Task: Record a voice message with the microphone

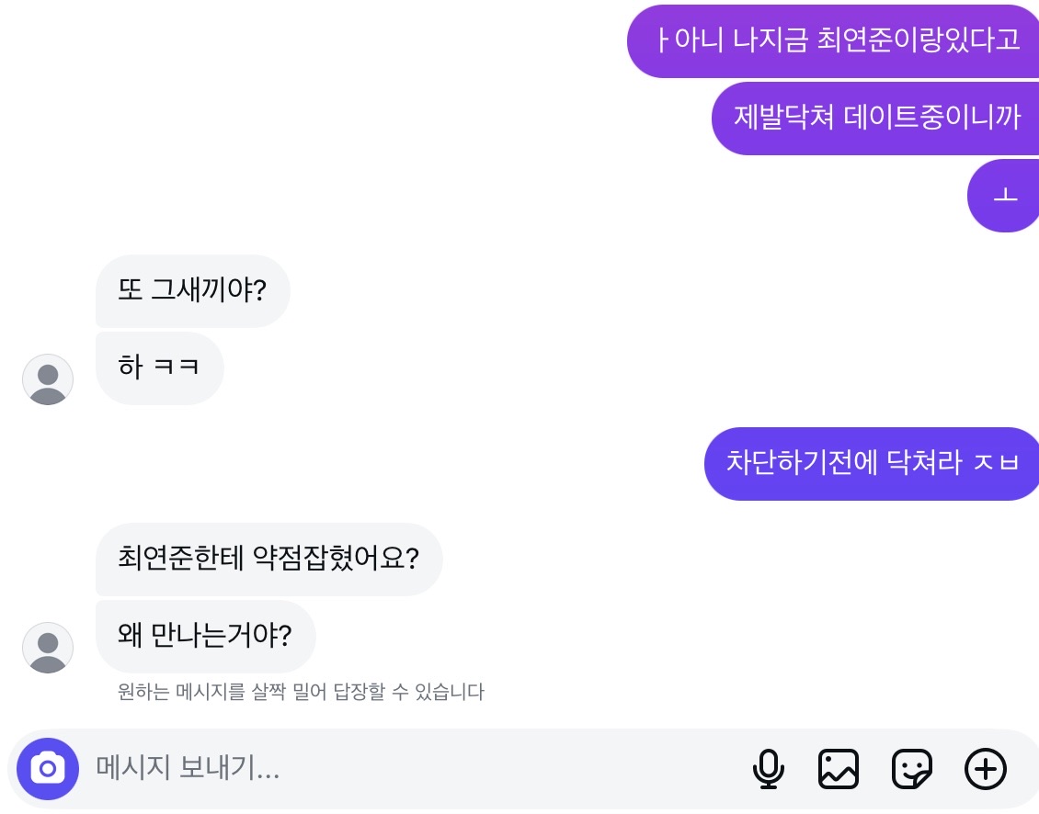Action: pyautogui.click(x=768, y=769)
